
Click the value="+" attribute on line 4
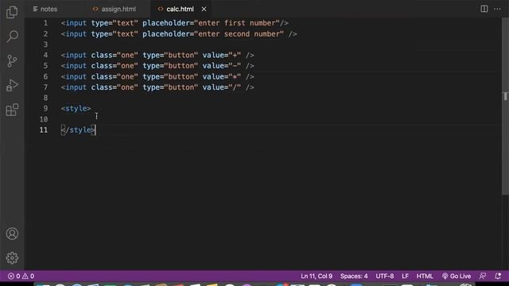coord(222,55)
